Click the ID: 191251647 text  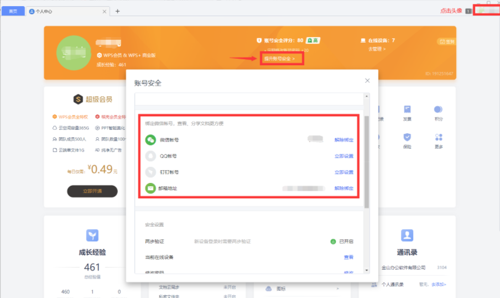pyautogui.click(x=439, y=74)
